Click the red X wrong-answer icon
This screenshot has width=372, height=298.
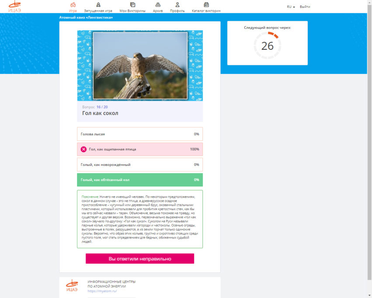click(83, 149)
